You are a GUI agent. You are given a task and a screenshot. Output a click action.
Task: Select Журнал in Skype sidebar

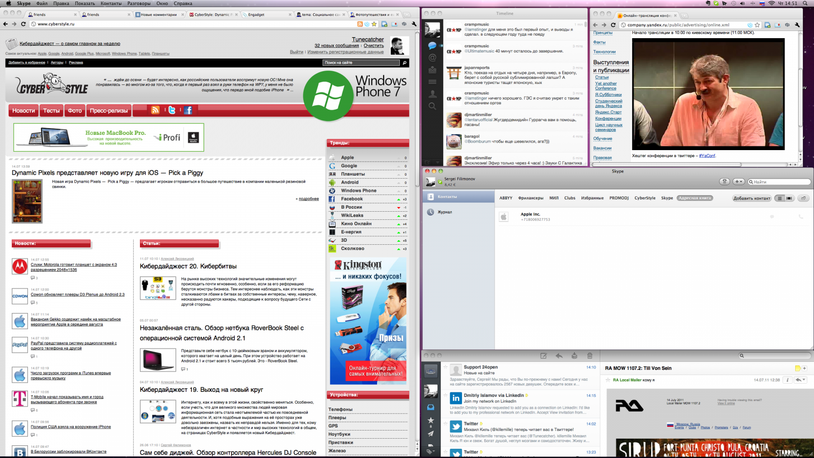tap(445, 212)
